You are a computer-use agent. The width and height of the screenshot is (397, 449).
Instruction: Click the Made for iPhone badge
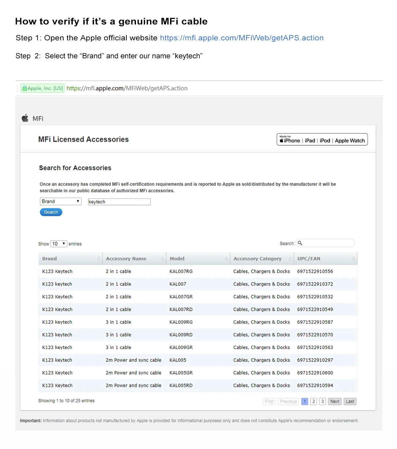tap(322, 140)
